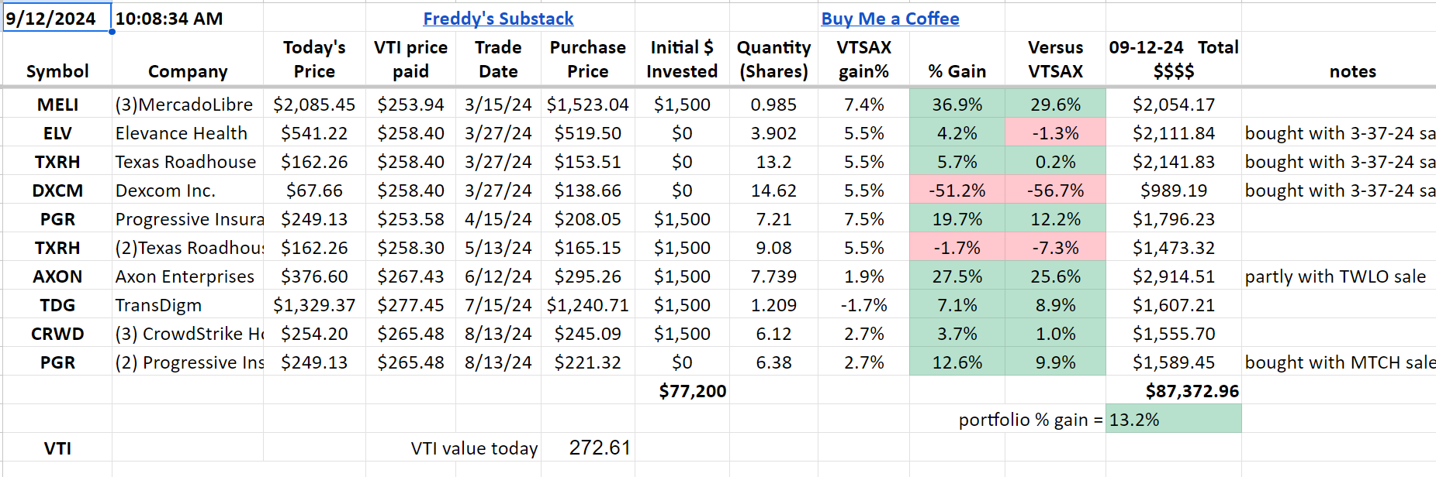
Task: Open the Buy Me a Coffee link
Action: coord(890,19)
